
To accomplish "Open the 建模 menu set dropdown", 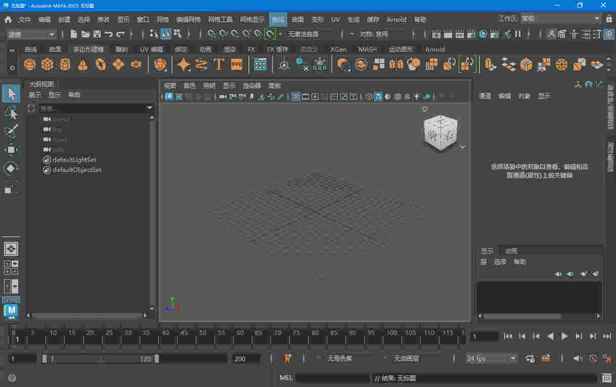I will tap(31, 34).
